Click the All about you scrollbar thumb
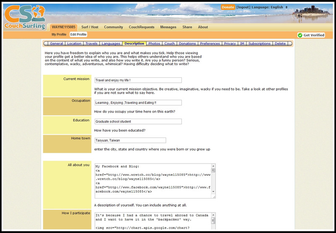 tap(213, 170)
